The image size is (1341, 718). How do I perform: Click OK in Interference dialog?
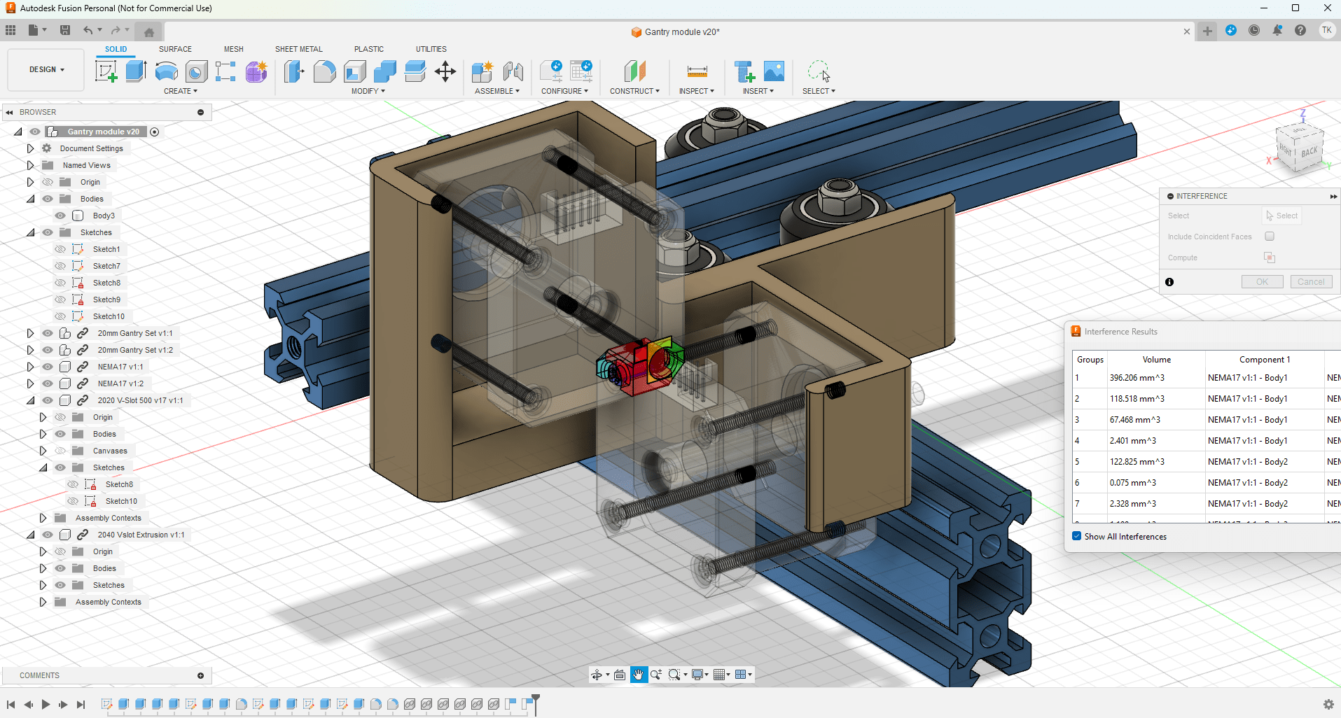pyautogui.click(x=1262, y=282)
